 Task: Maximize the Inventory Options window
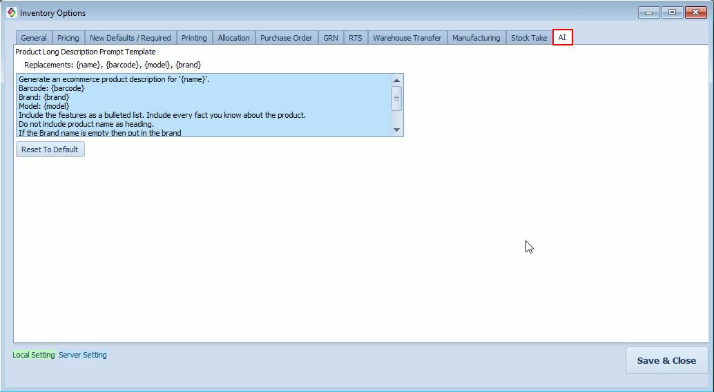(672, 12)
